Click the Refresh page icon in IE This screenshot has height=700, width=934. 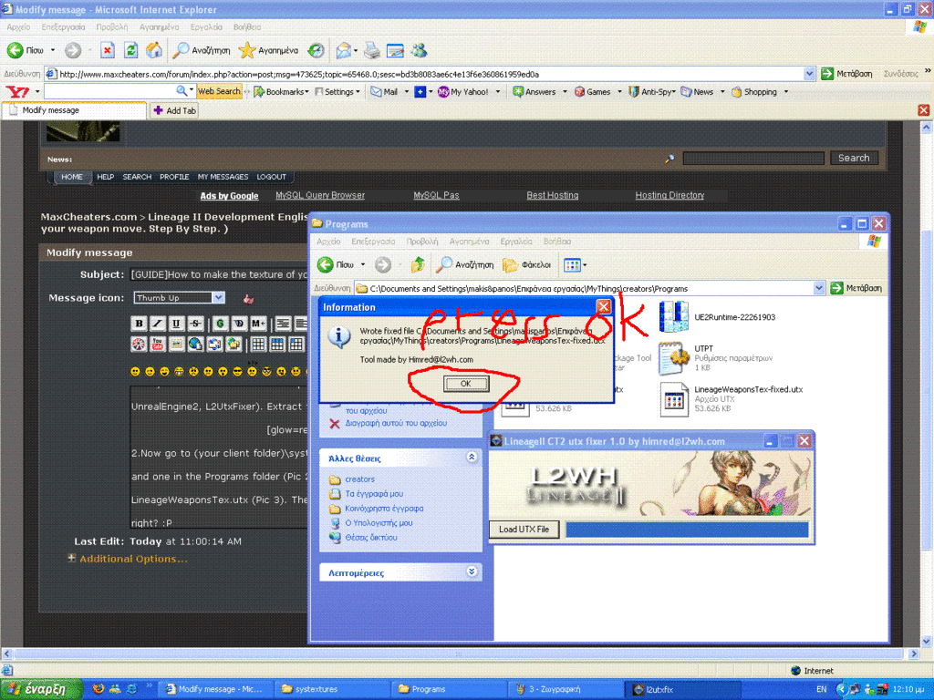pyautogui.click(x=131, y=50)
